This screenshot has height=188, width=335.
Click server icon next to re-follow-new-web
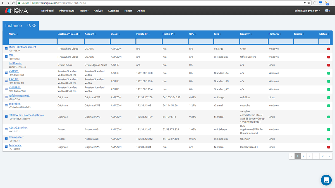(7, 97)
